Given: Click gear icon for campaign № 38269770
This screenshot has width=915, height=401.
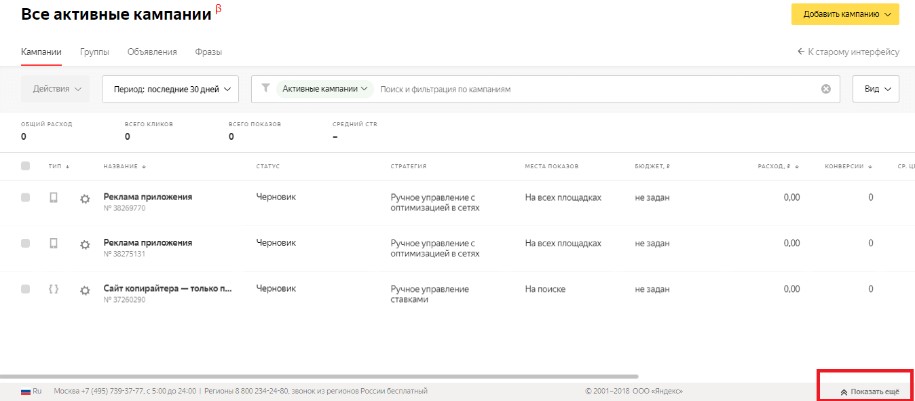Looking at the screenshot, I should (85, 199).
